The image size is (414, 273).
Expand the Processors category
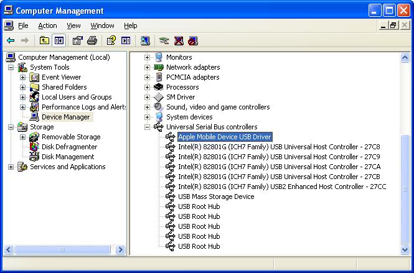[148, 87]
